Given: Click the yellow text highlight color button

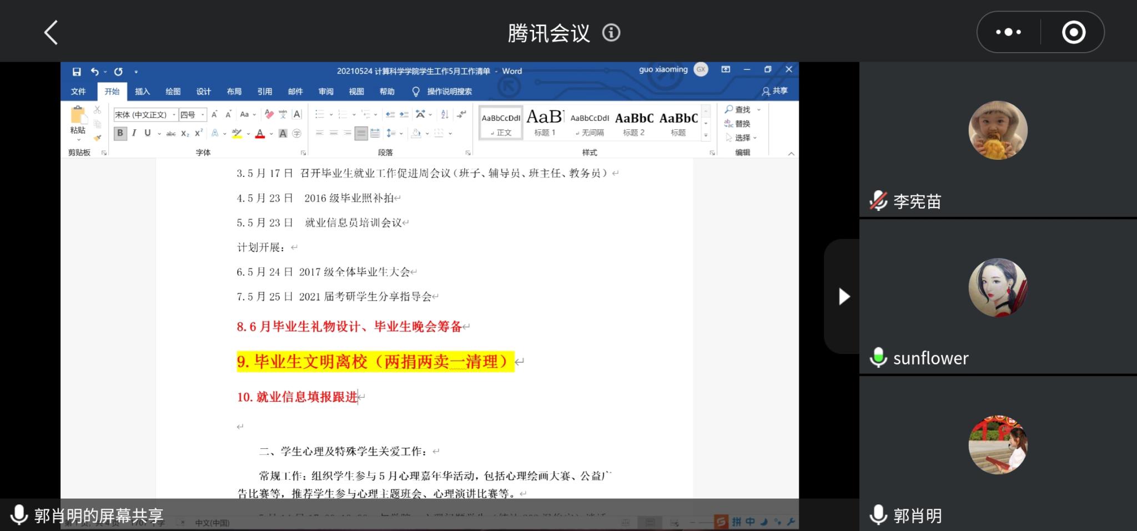Looking at the screenshot, I should click(x=237, y=133).
